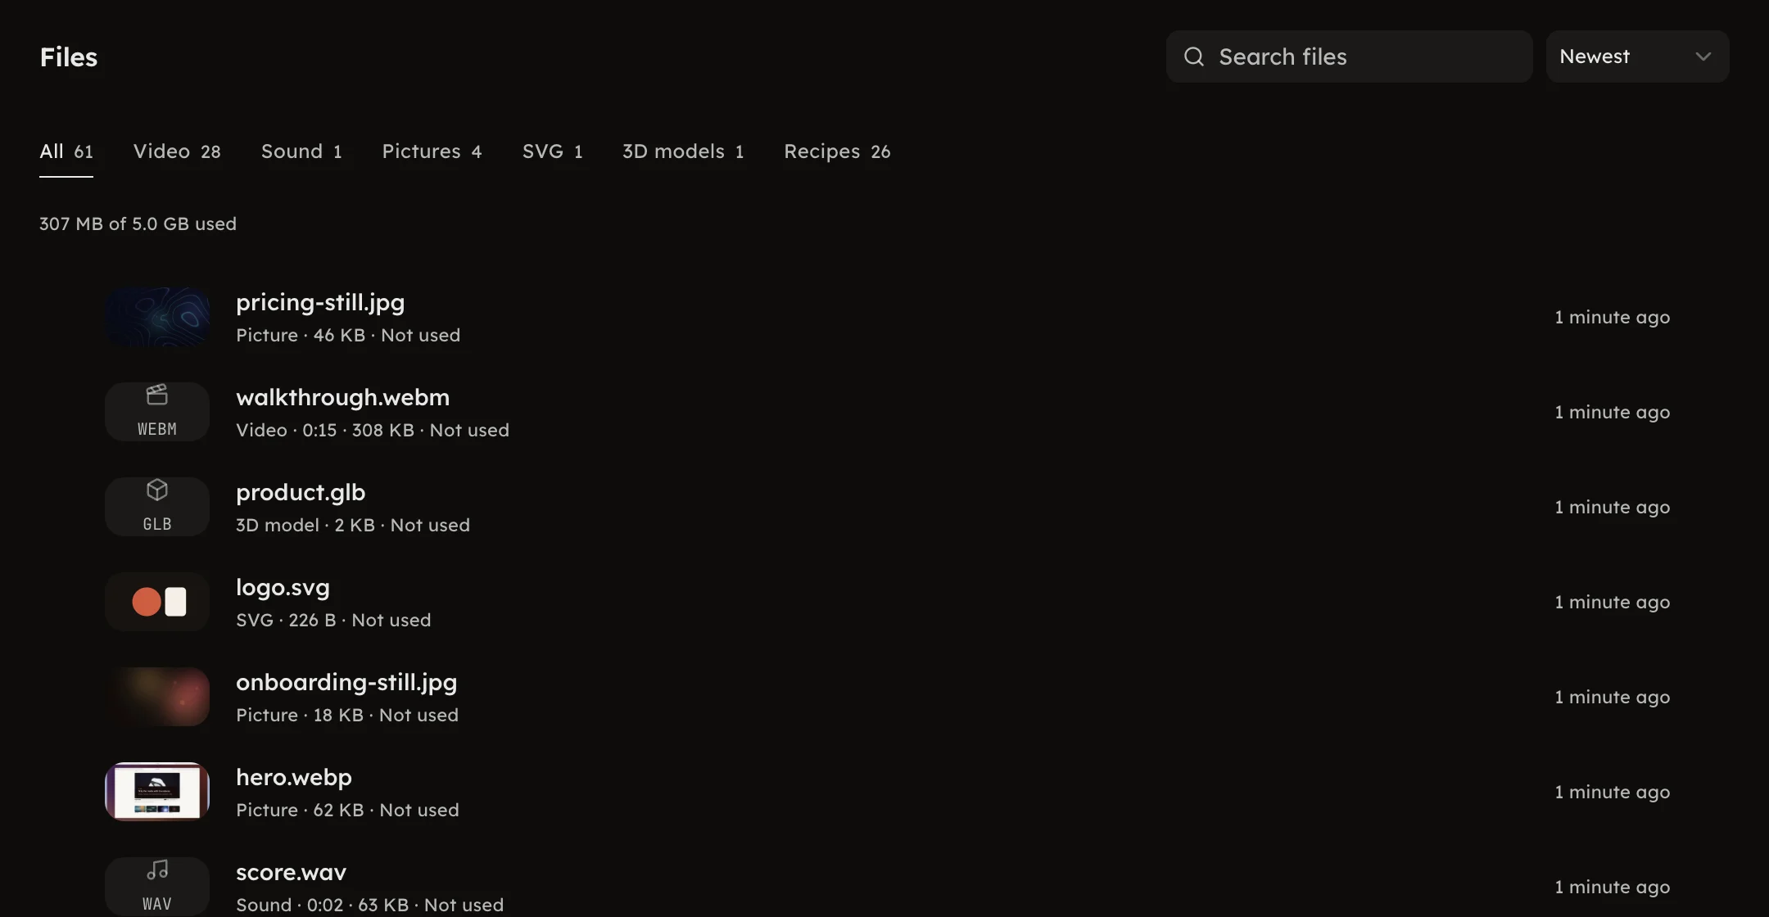Click 'SVG · 226 B · Not used' details
Screen dimensions: 1769x917
tap(333, 620)
